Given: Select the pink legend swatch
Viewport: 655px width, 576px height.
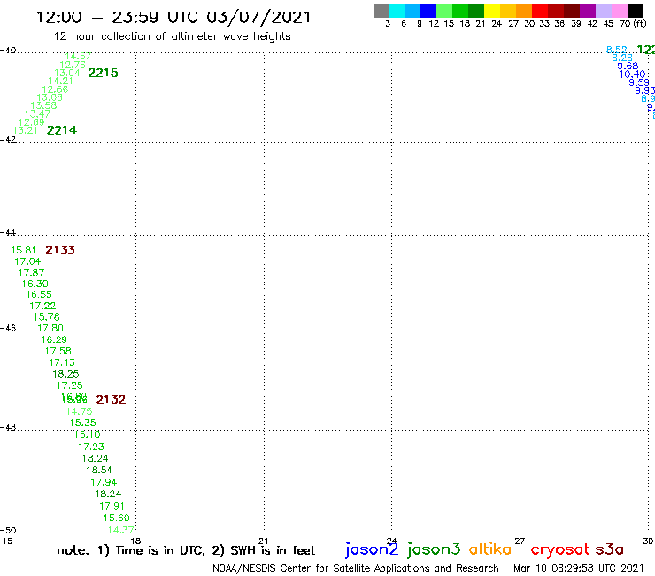Looking at the screenshot, I should pos(619,11).
